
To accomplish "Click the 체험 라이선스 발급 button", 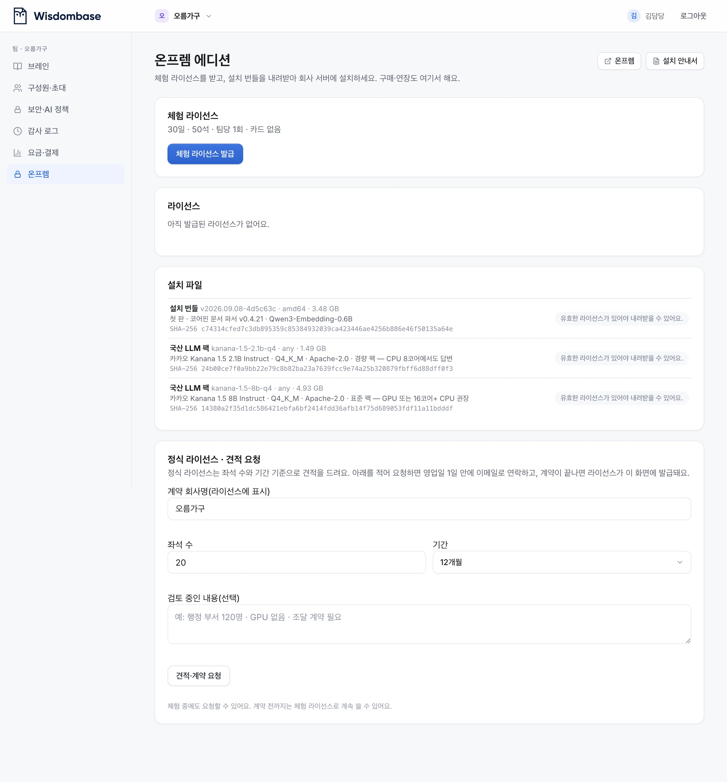I will pyautogui.click(x=205, y=154).
